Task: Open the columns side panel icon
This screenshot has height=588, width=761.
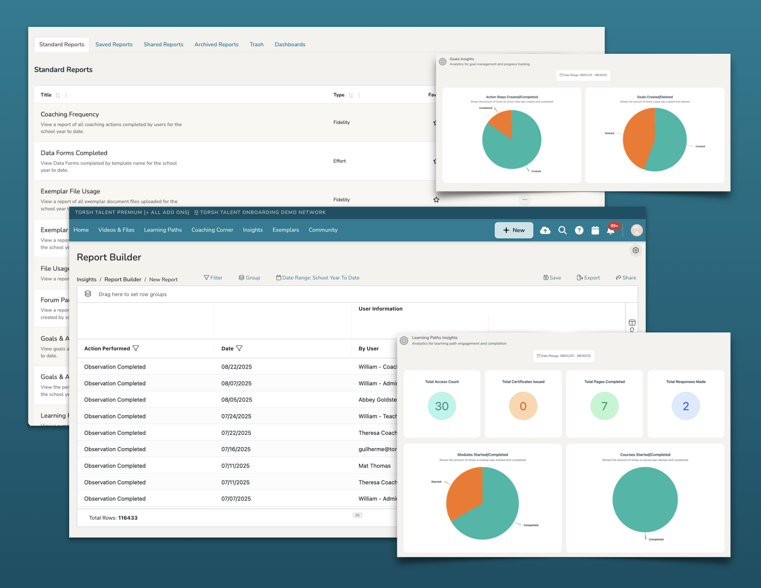Action: 632,322
